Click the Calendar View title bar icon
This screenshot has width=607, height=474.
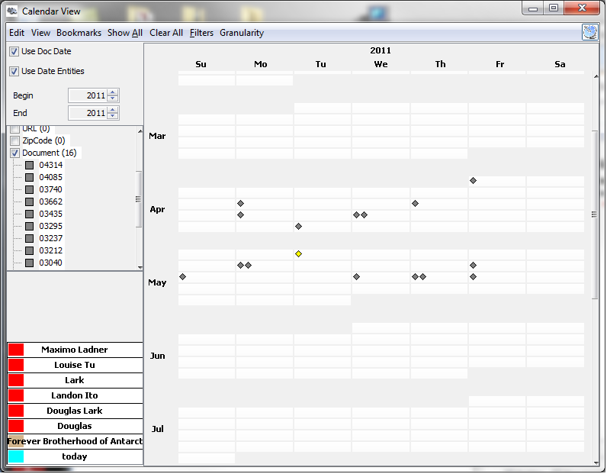tap(12, 11)
